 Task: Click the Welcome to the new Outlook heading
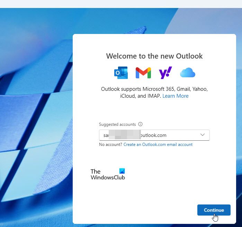tap(154, 56)
